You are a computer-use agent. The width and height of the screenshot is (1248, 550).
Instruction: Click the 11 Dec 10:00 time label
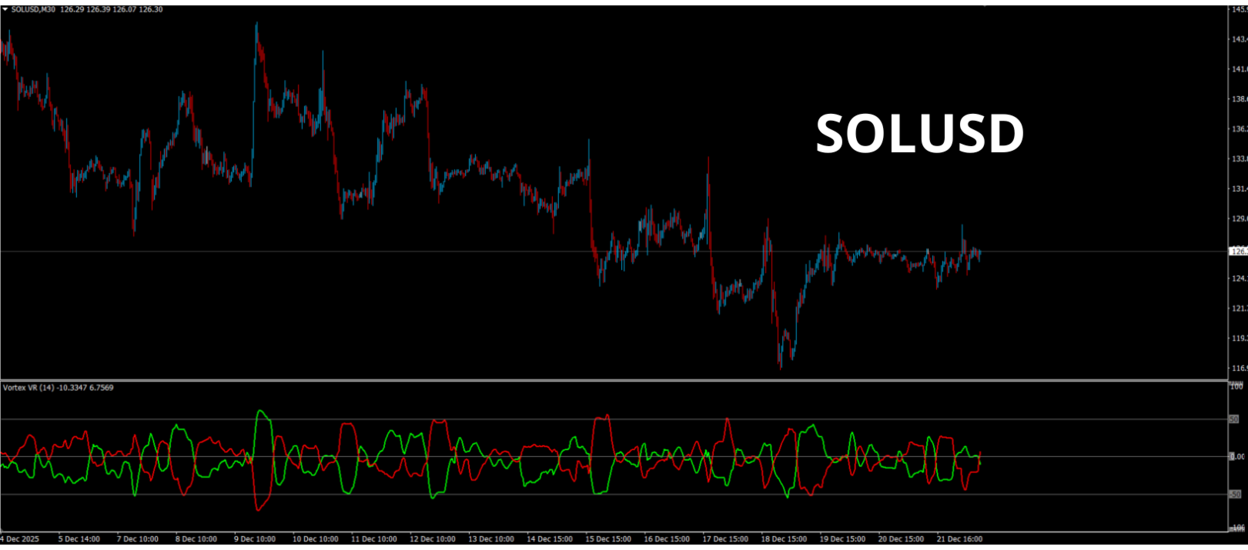pos(373,539)
